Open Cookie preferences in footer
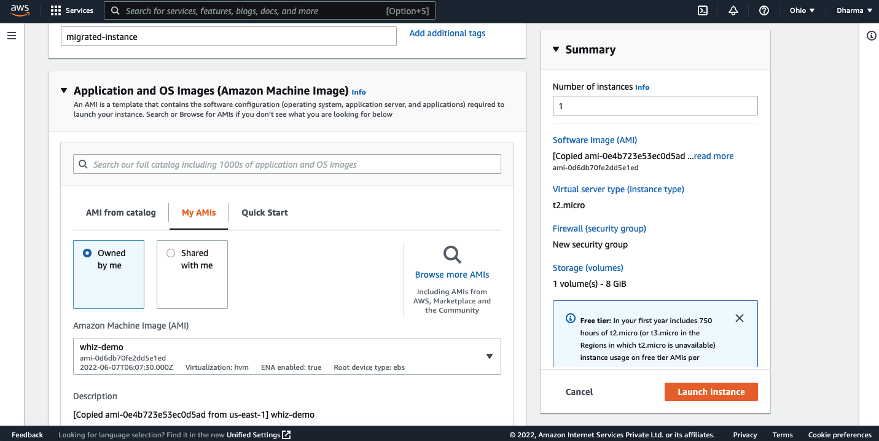The height and width of the screenshot is (441, 879). pyautogui.click(x=840, y=435)
